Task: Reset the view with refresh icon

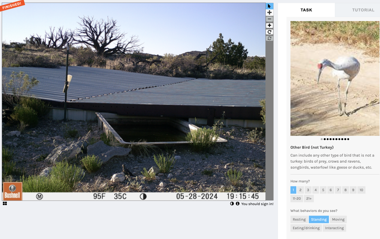Action: pyautogui.click(x=269, y=38)
